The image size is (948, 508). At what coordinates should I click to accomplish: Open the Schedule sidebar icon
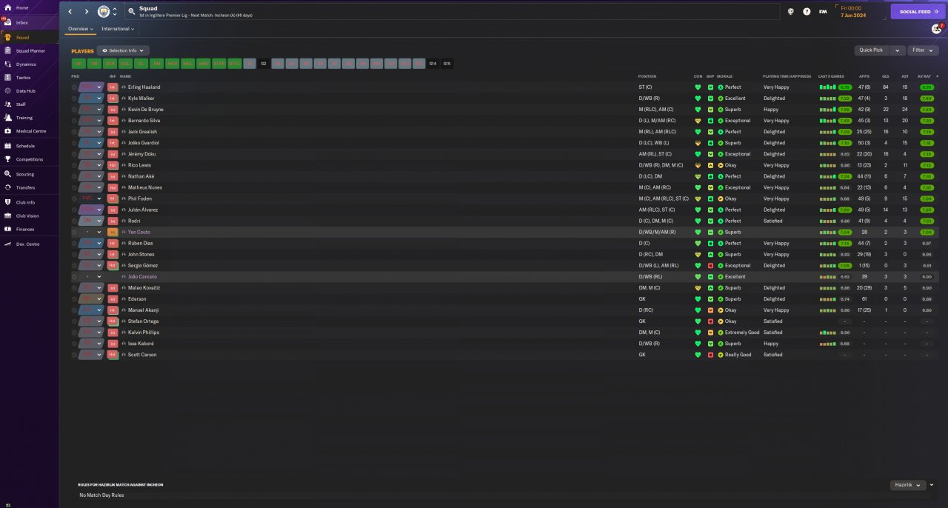pos(7,146)
